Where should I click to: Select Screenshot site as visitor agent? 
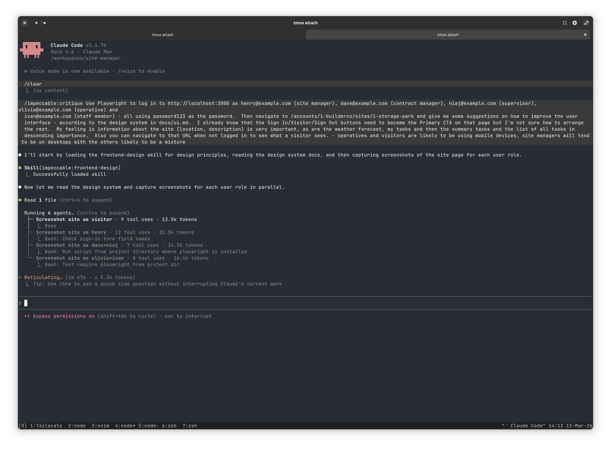click(x=74, y=220)
